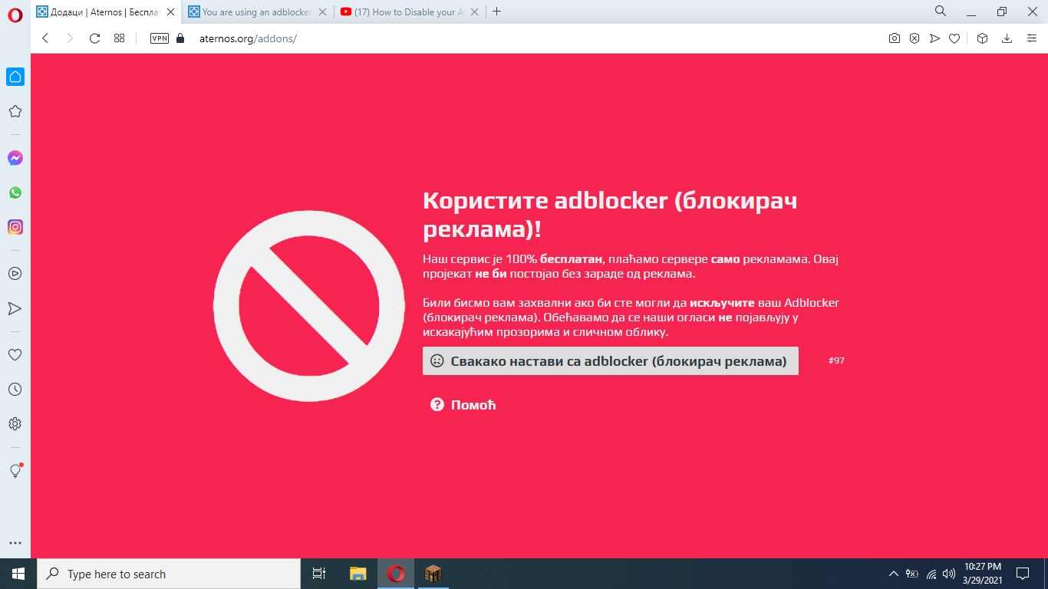Go back to the previous page
The width and height of the screenshot is (1048, 589).
45,38
